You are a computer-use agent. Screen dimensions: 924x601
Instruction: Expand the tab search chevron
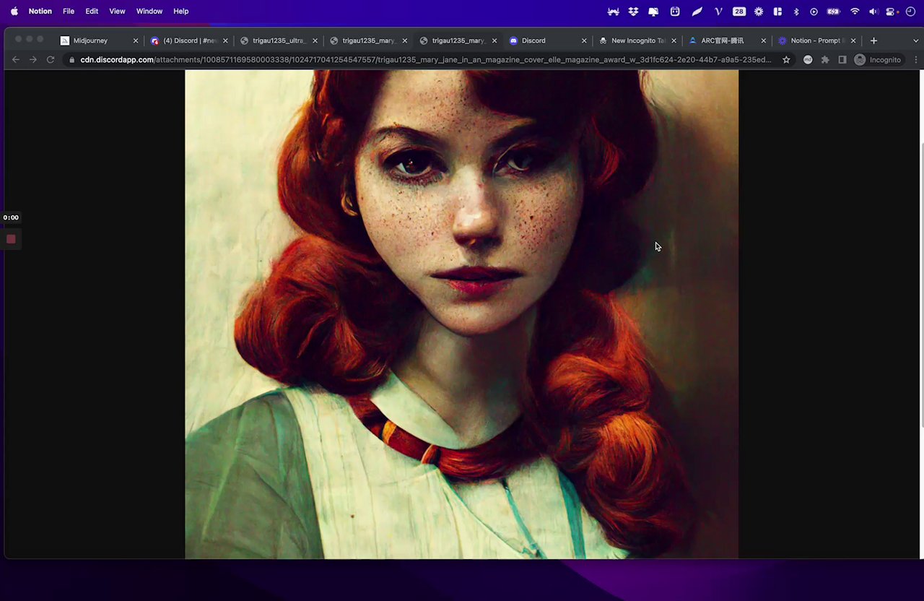(915, 40)
